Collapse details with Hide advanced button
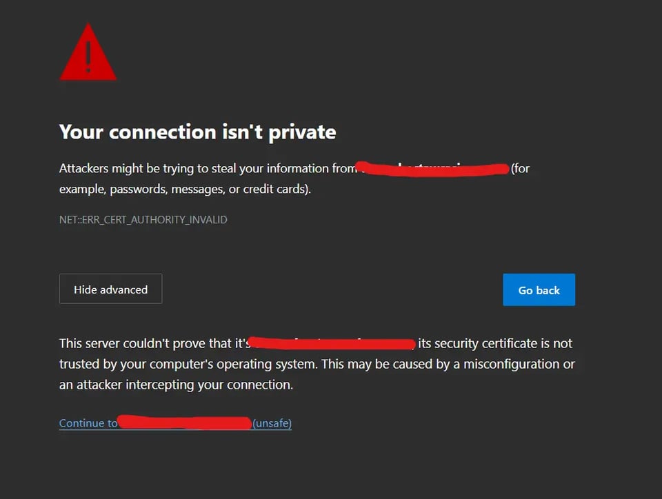 click(x=110, y=289)
